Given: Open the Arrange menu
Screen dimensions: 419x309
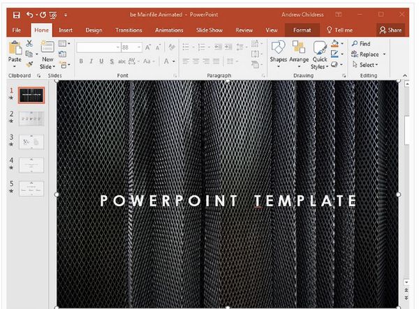Looking at the screenshot, I should click(x=299, y=54).
